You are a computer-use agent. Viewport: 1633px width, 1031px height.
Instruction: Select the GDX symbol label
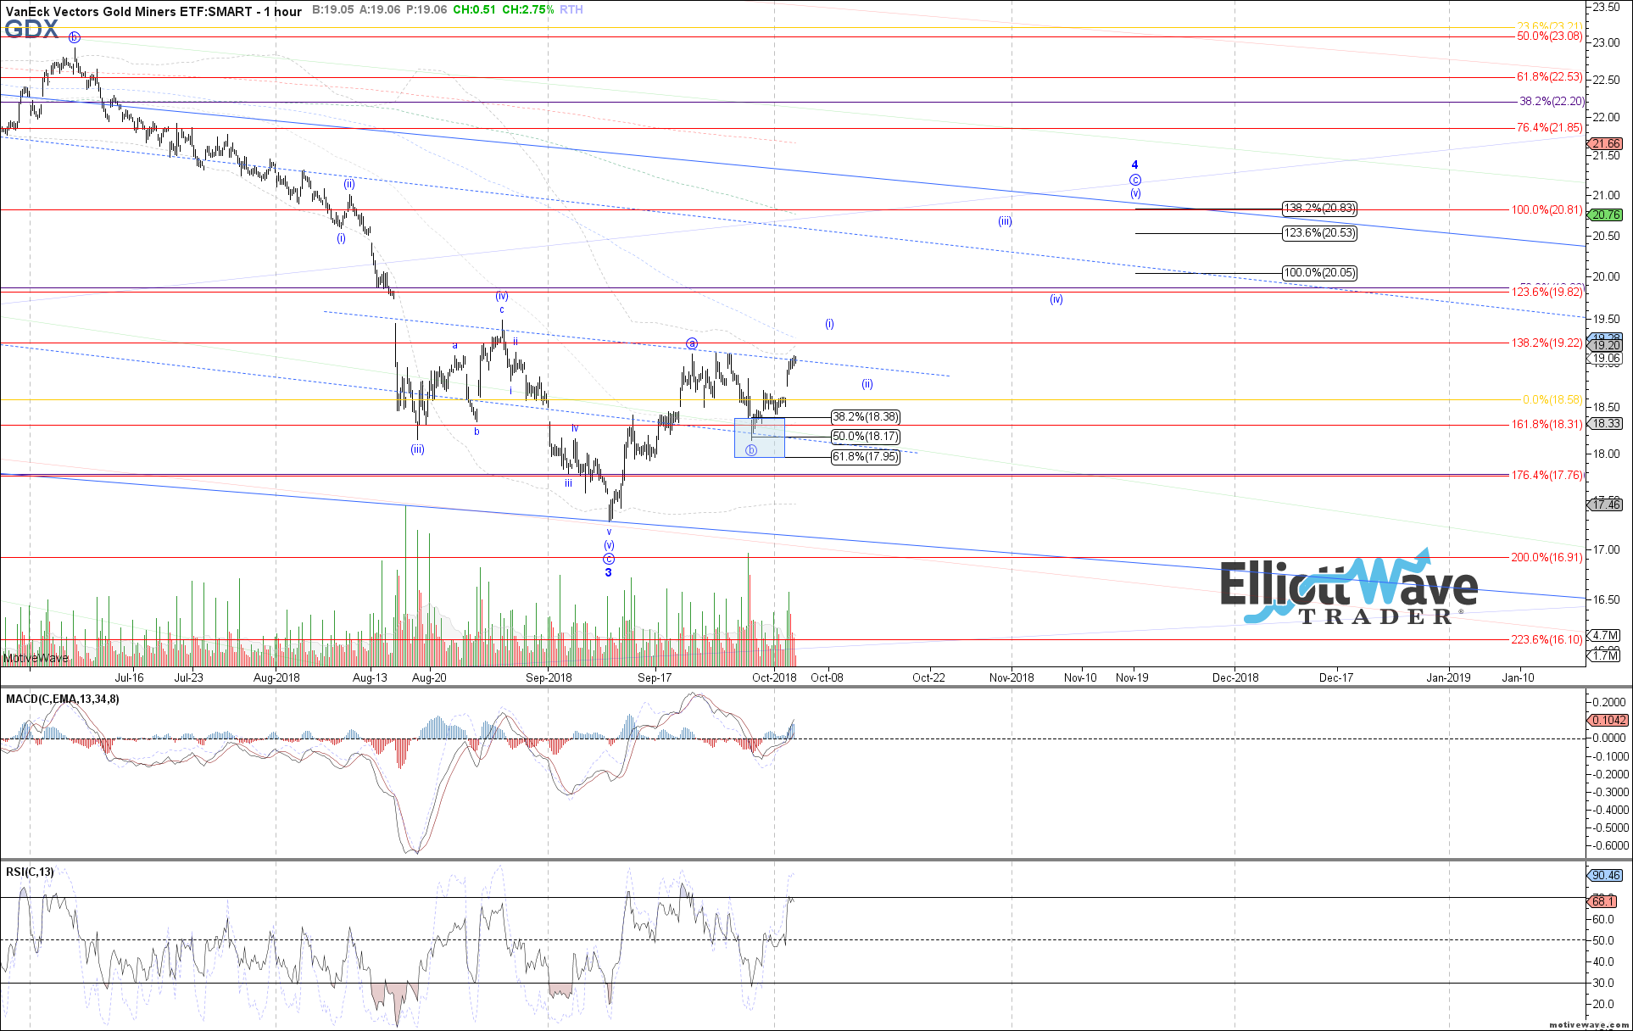point(31,29)
